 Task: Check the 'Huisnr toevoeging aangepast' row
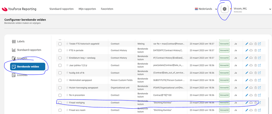(60, 88)
